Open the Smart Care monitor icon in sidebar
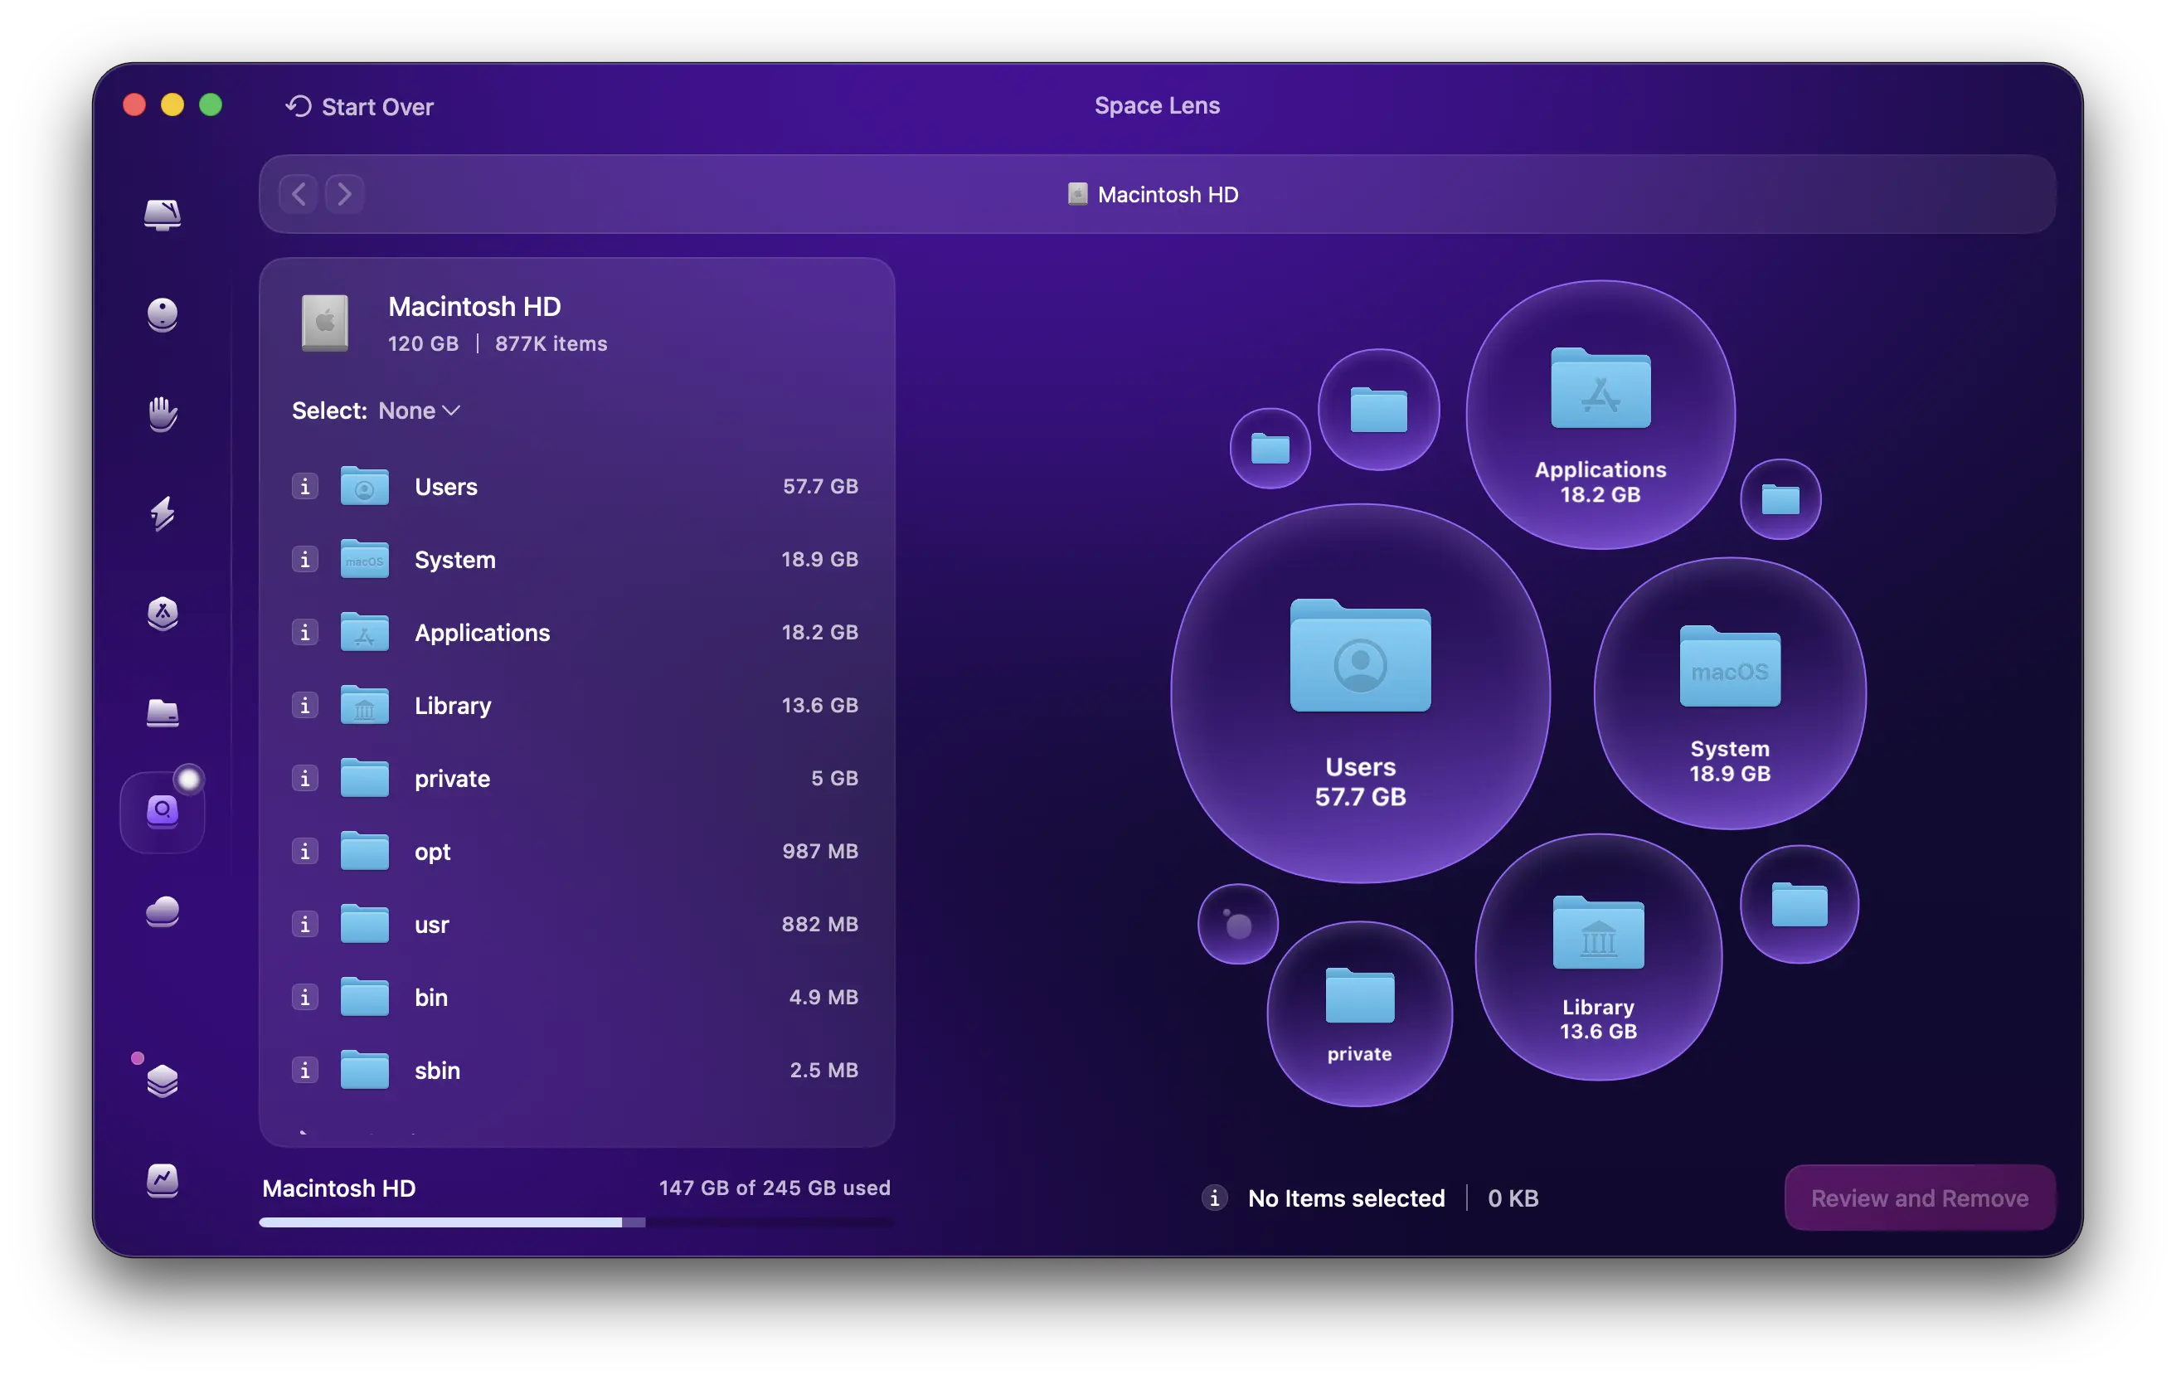The height and width of the screenshot is (1380, 2176). coord(163,214)
